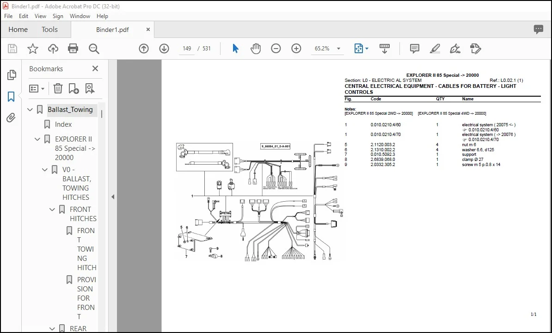
Task: Open the PROVISION FOR FRONT bookmark
Action: [86, 298]
